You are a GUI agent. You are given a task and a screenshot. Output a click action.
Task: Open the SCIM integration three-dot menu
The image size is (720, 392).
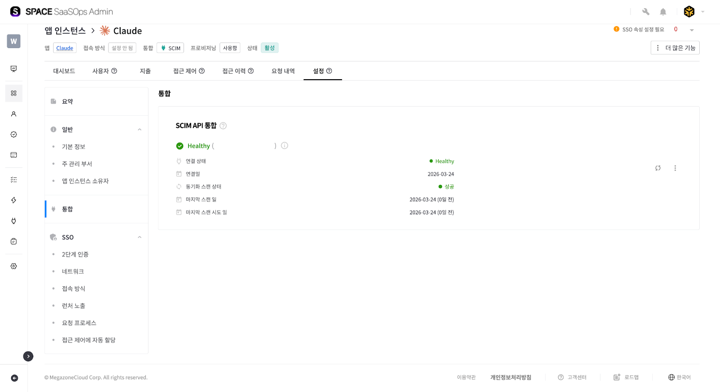click(675, 168)
